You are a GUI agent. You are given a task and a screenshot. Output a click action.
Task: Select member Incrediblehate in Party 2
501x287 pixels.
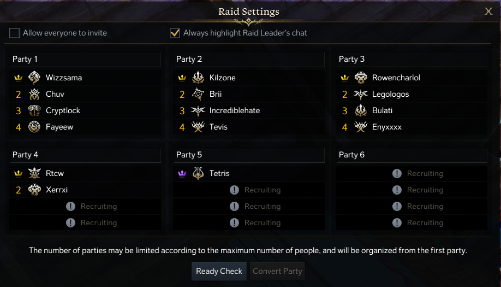(234, 110)
